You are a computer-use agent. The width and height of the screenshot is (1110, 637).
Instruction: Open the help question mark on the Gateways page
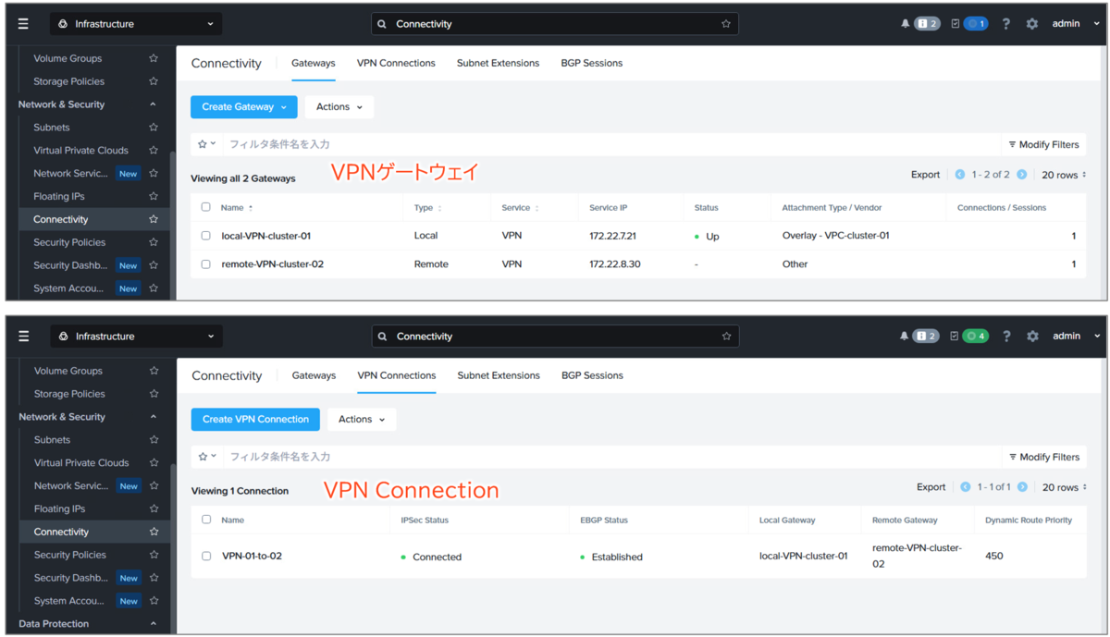[x=1006, y=24]
